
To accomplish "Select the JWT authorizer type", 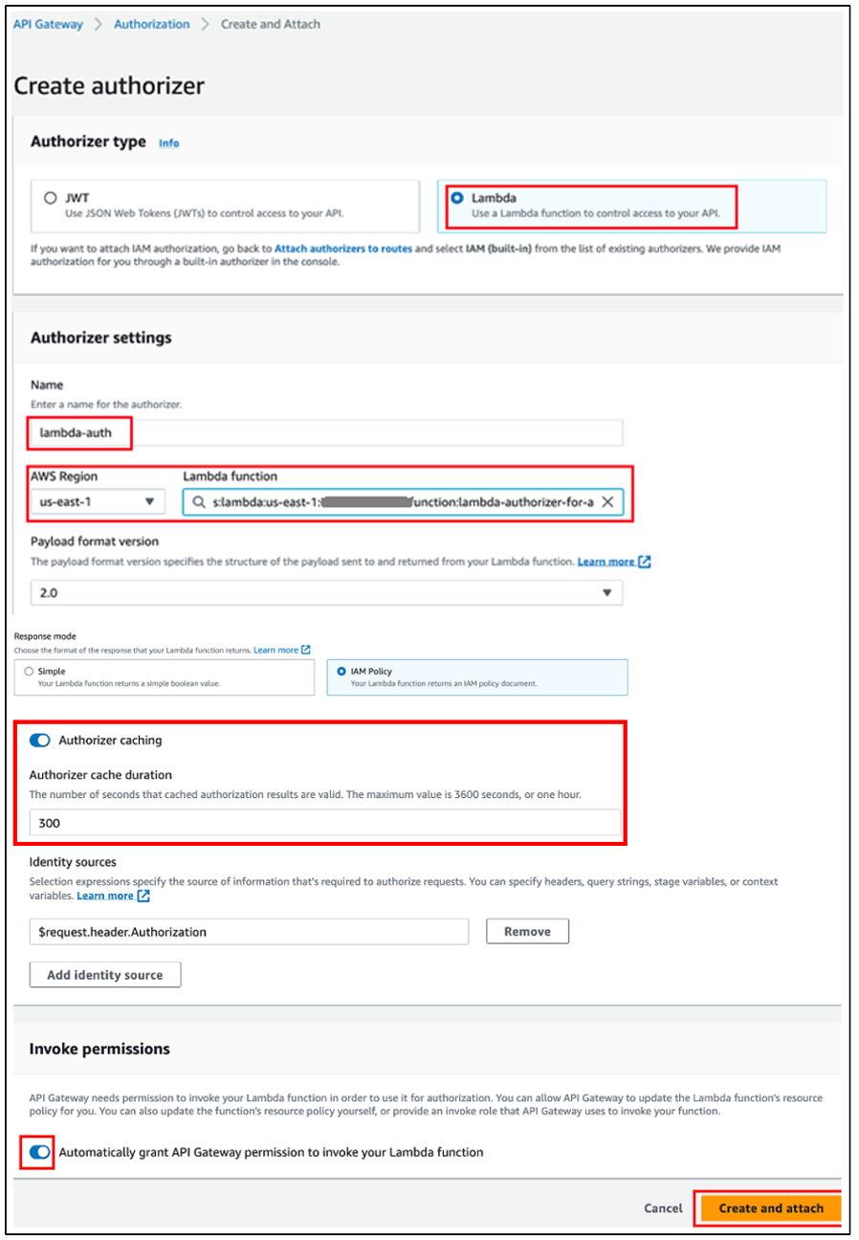I will pyautogui.click(x=50, y=196).
